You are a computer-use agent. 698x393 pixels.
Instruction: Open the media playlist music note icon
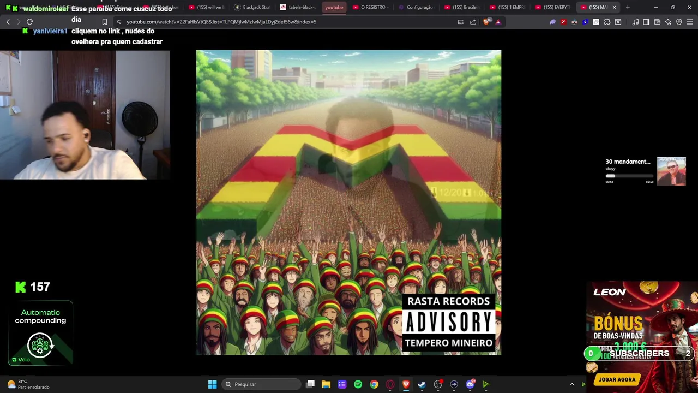coord(635,22)
